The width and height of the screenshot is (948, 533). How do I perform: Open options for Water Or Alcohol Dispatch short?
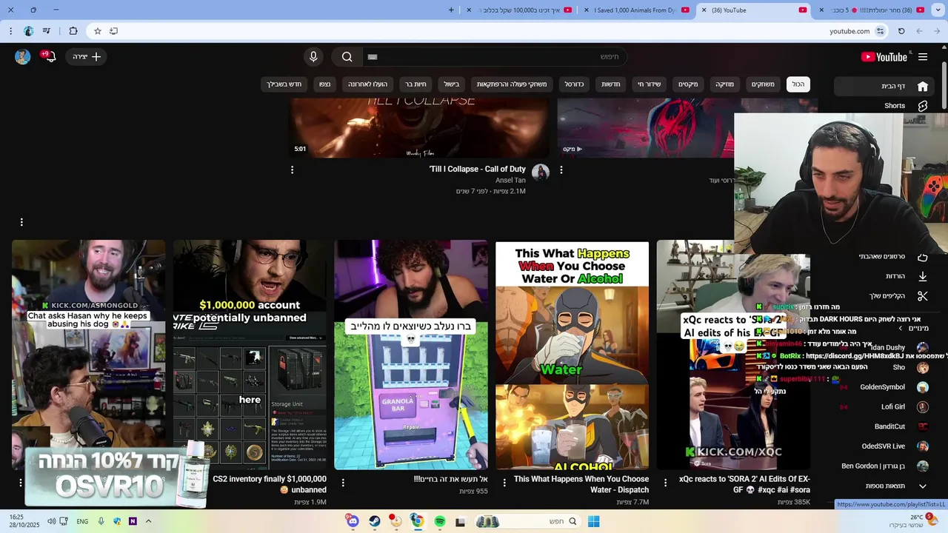point(504,482)
